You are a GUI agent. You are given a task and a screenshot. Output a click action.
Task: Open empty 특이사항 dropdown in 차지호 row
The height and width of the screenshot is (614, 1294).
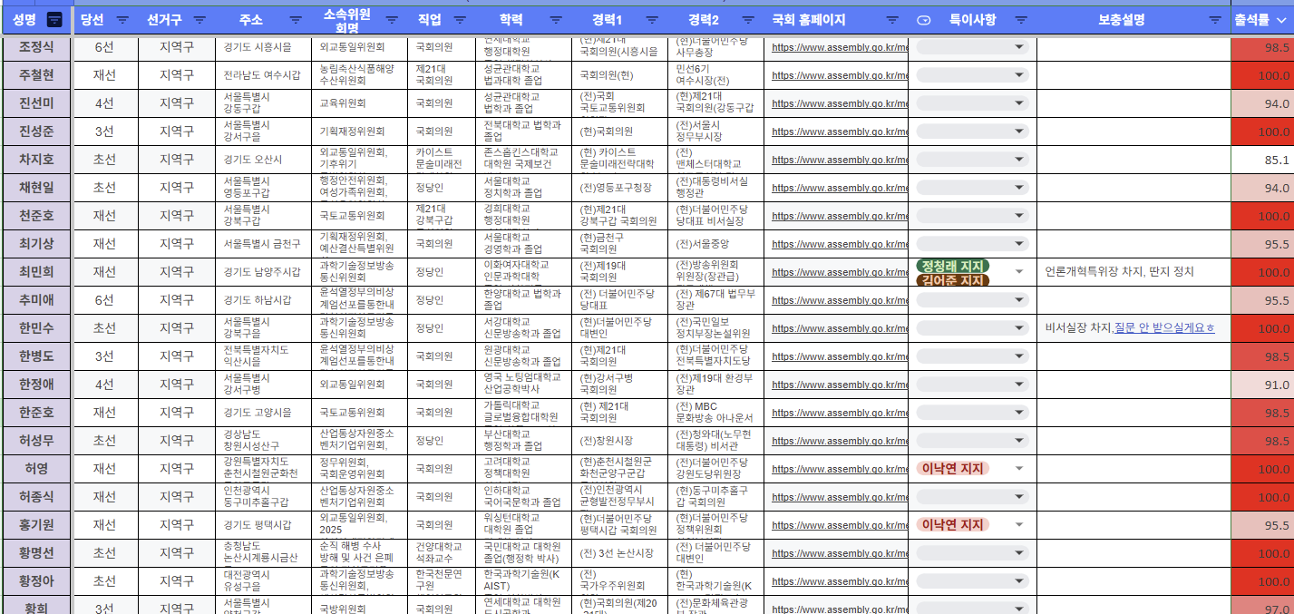[1019, 160]
